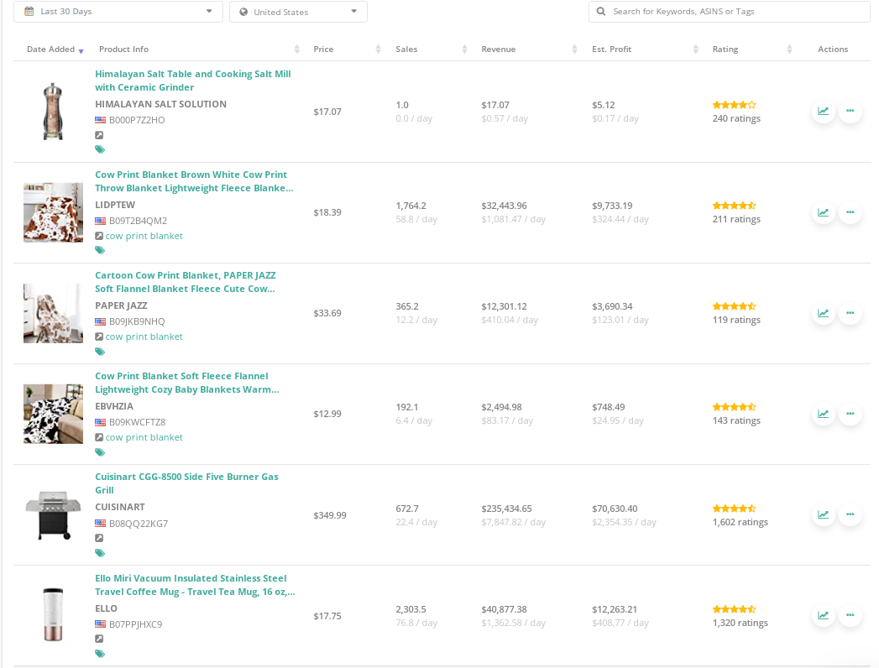Viewport: 879px width, 668px height.
Task: Click chart icon for Ello Miri mug row
Action: [823, 615]
